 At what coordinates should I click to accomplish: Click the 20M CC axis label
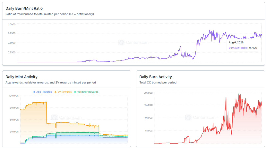coord(148,93)
